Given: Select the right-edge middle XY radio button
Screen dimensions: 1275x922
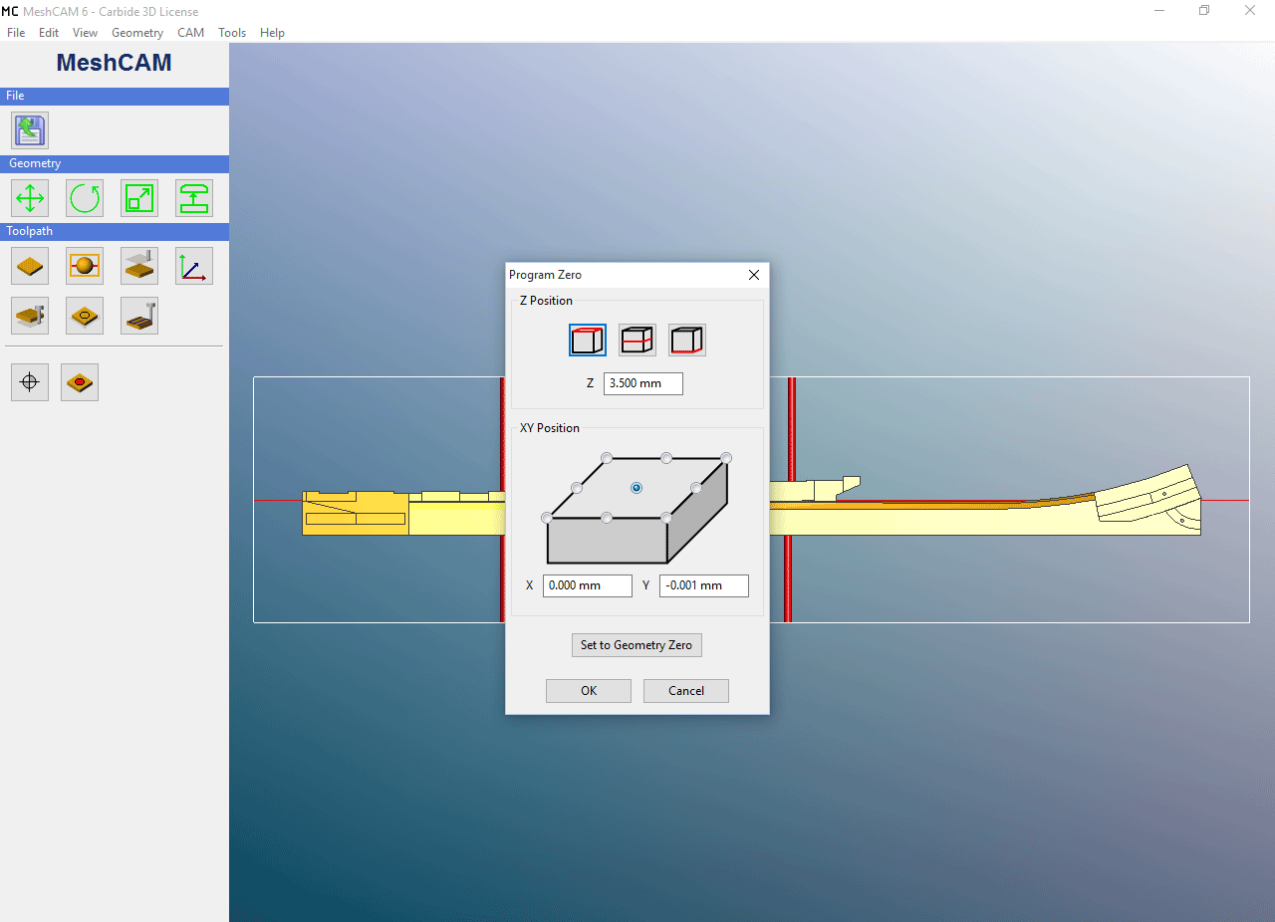Looking at the screenshot, I should [696, 488].
